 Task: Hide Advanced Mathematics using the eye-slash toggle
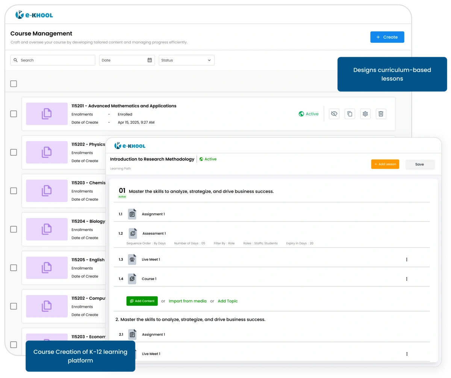[334, 114]
